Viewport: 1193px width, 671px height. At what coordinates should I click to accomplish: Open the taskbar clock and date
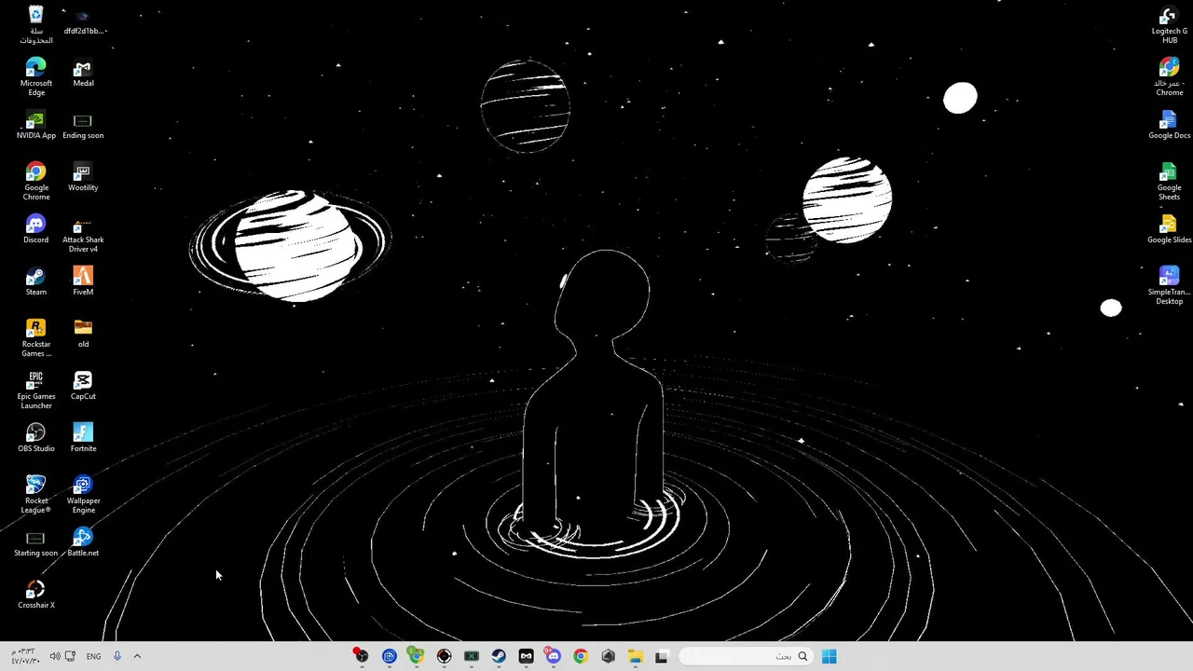24,656
